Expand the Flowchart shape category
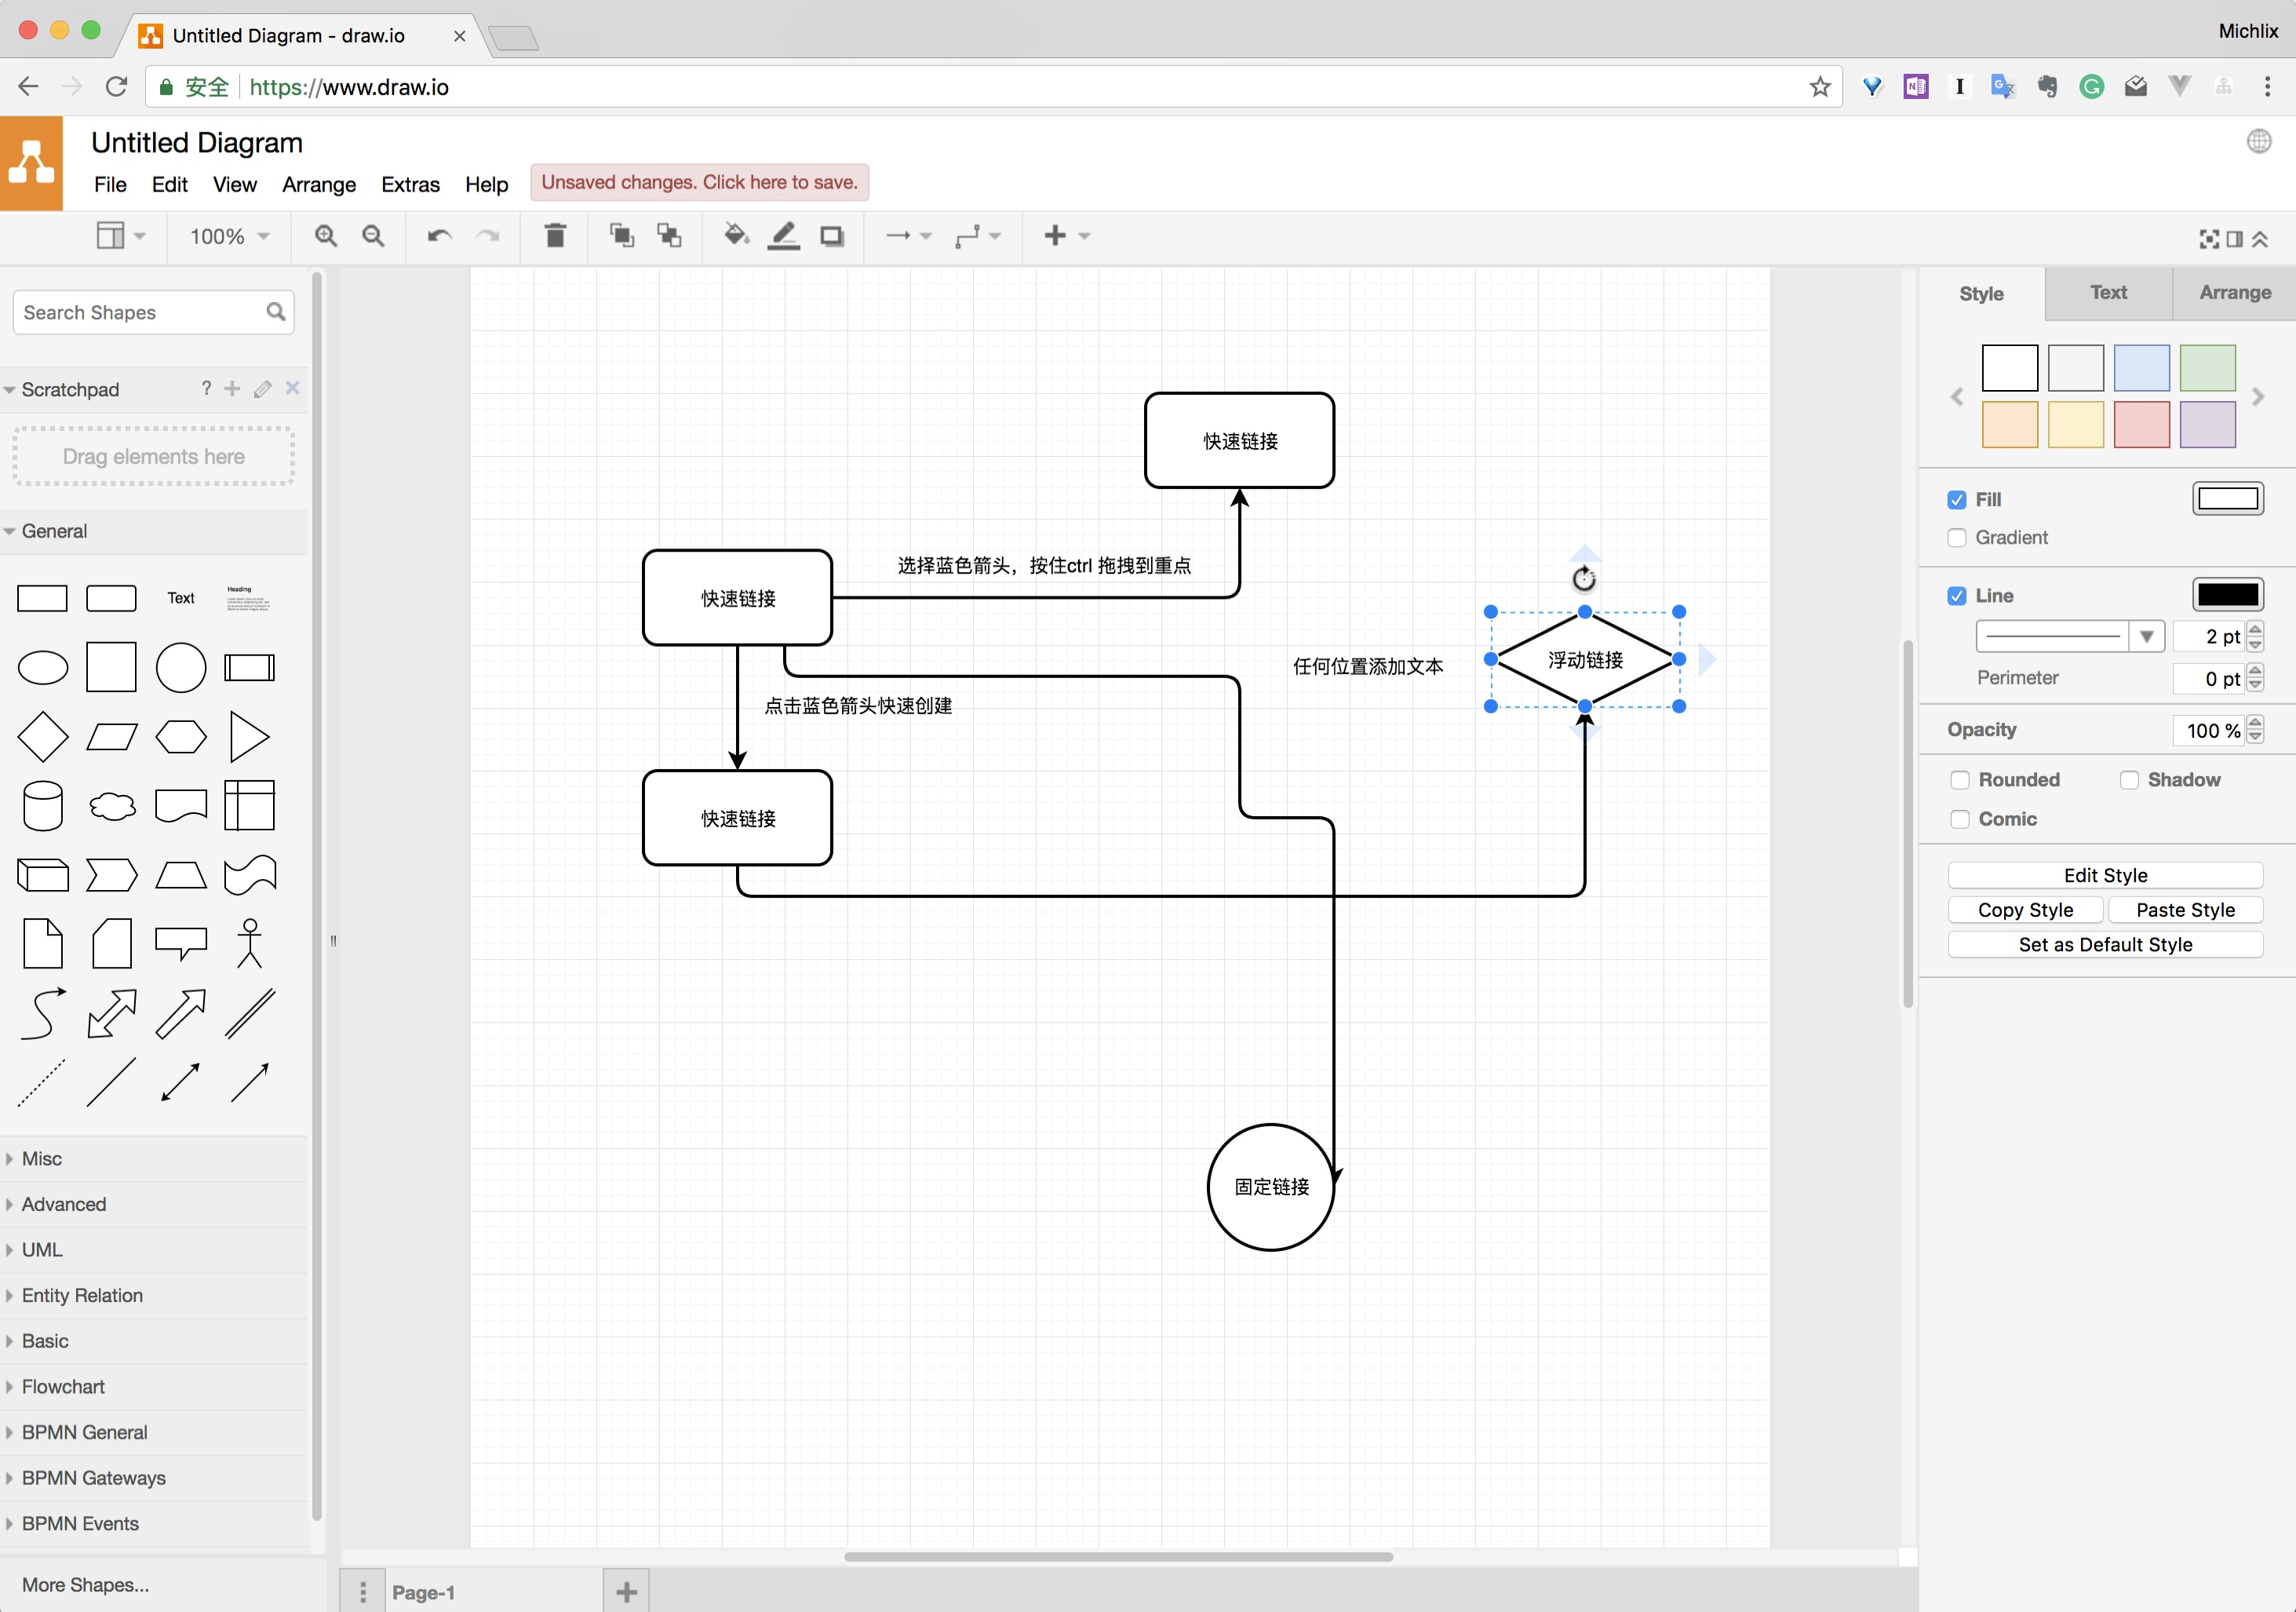This screenshot has height=1612, width=2296. tap(62, 1386)
